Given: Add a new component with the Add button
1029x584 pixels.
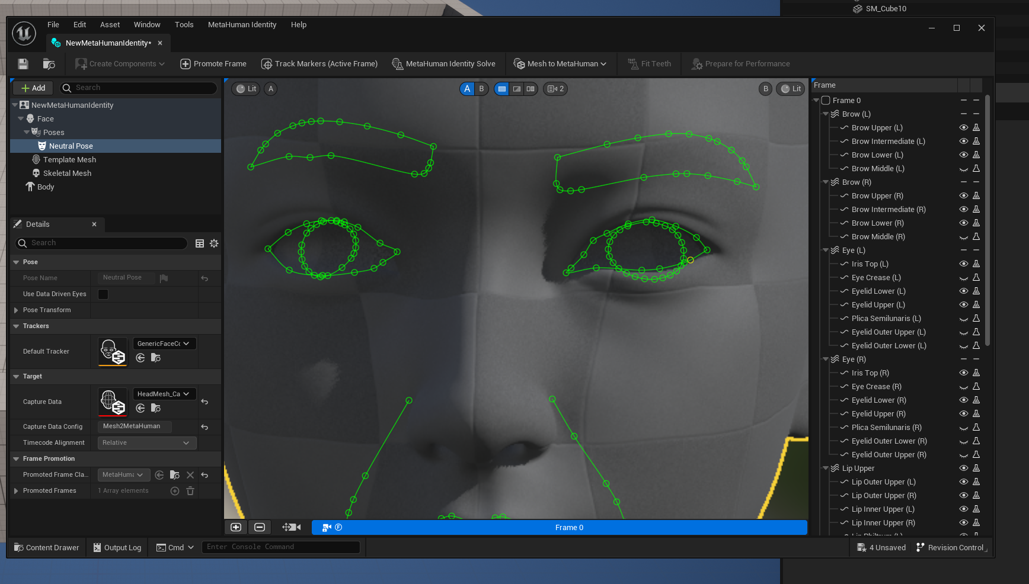Looking at the screenshot, I should tap(33, 88).
